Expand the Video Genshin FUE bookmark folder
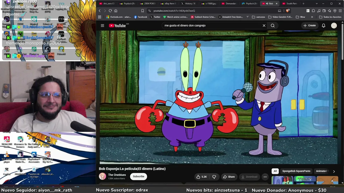 280,17
